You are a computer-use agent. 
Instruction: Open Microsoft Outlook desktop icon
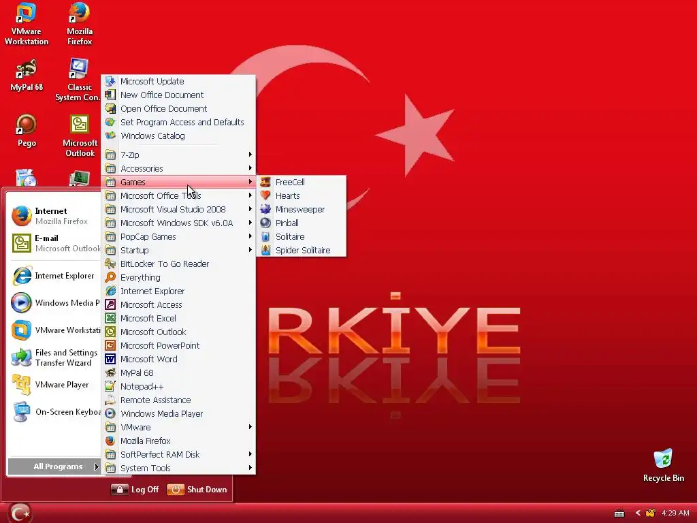point(80,136)
